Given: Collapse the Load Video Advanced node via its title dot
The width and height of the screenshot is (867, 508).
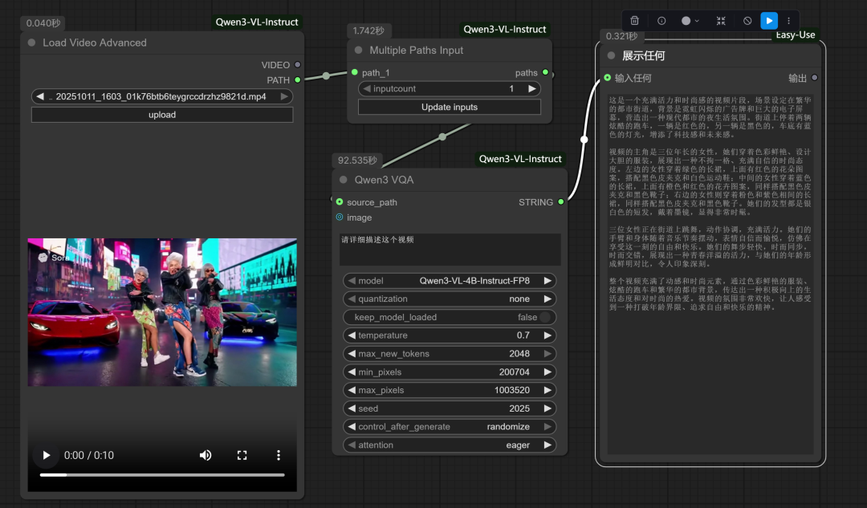Looking at the screenshot, I should pos(32,43).
